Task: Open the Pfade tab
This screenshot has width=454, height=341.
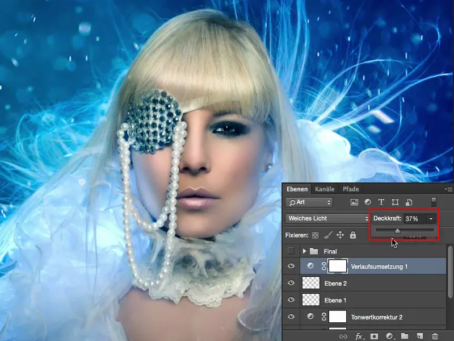Action: (351, 189)
